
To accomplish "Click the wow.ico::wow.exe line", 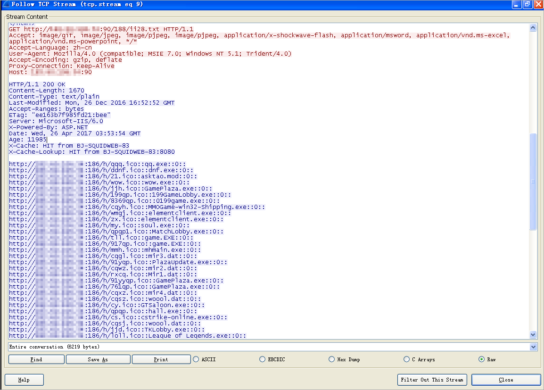I will click(x=99, y=183).
